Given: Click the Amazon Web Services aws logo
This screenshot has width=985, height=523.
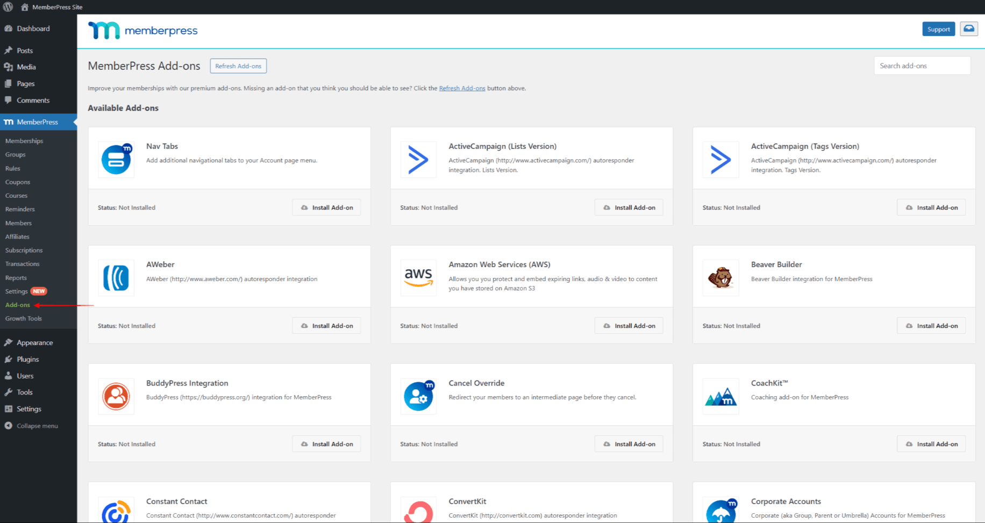Looking at the screenshot, I should click(418, 278).
